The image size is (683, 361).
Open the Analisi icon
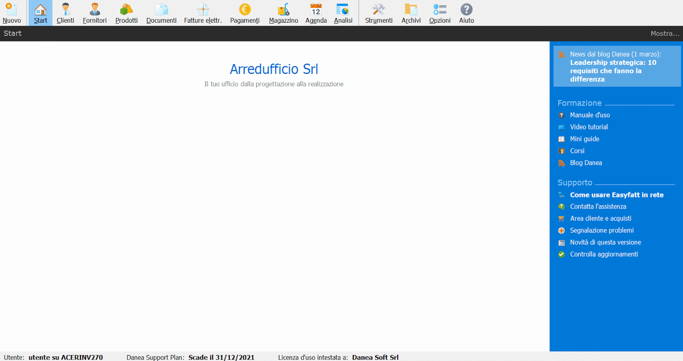(343, 9)
